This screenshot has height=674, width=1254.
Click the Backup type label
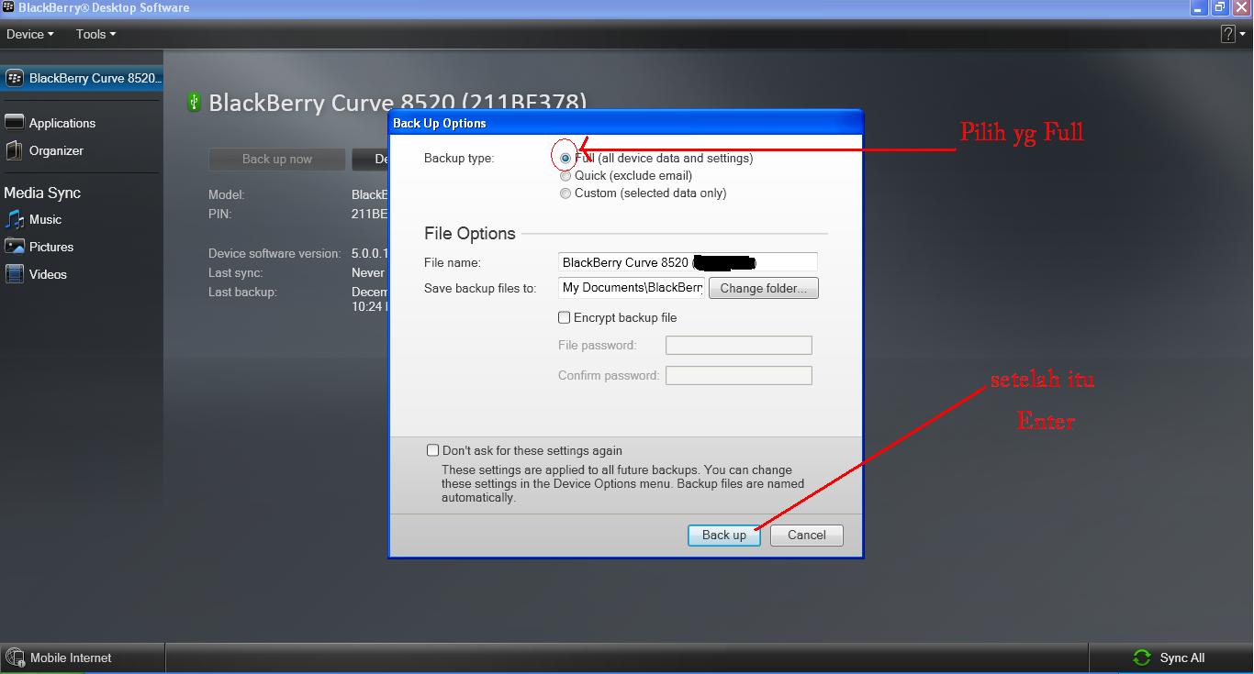click(459, 159)
